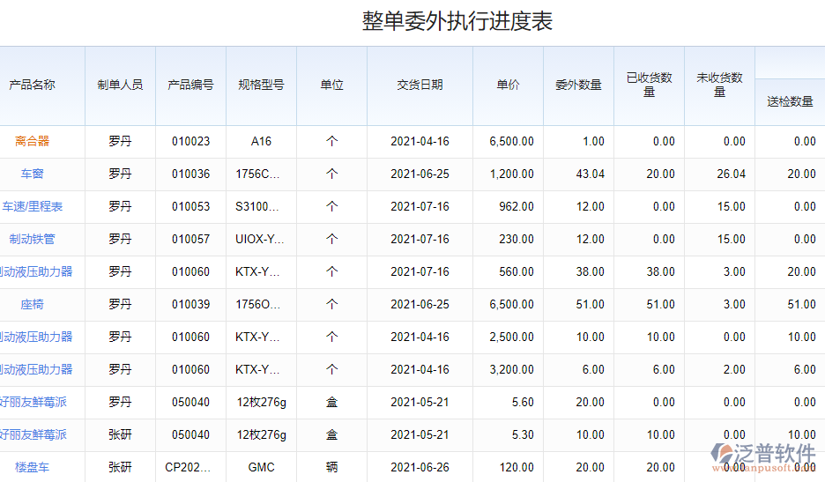
Task: Open the 楼盘车 product link
Action: [32, 467]
